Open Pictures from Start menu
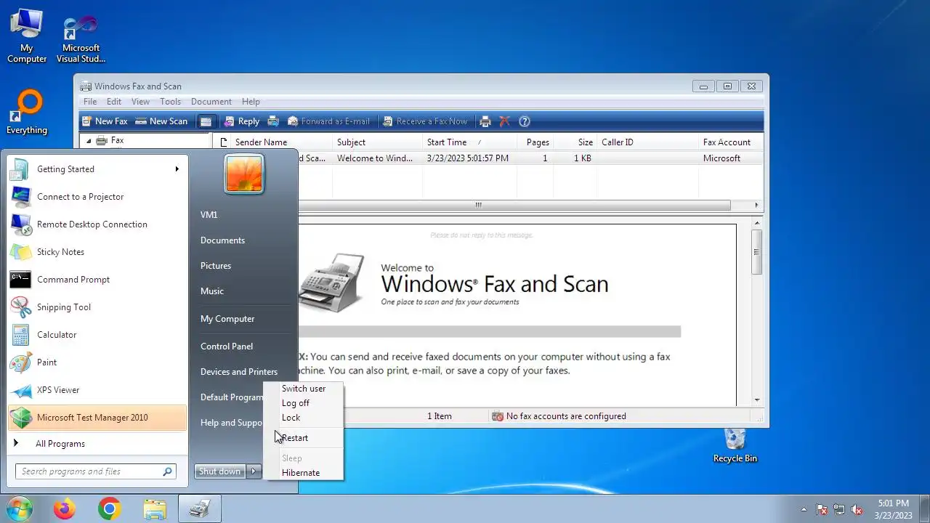The image size is (930, 523). point(216,266)
